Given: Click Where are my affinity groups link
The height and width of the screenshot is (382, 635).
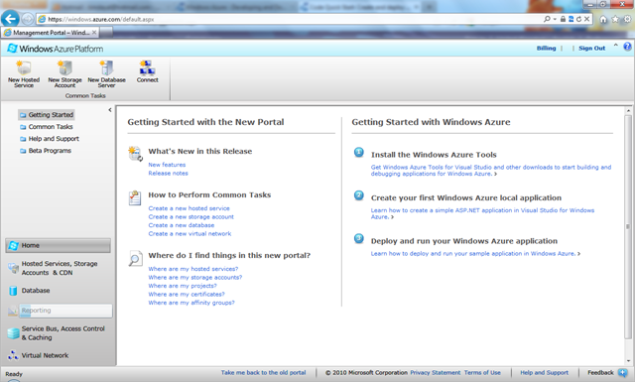Looking at the screenshot, I should [191, 303].
